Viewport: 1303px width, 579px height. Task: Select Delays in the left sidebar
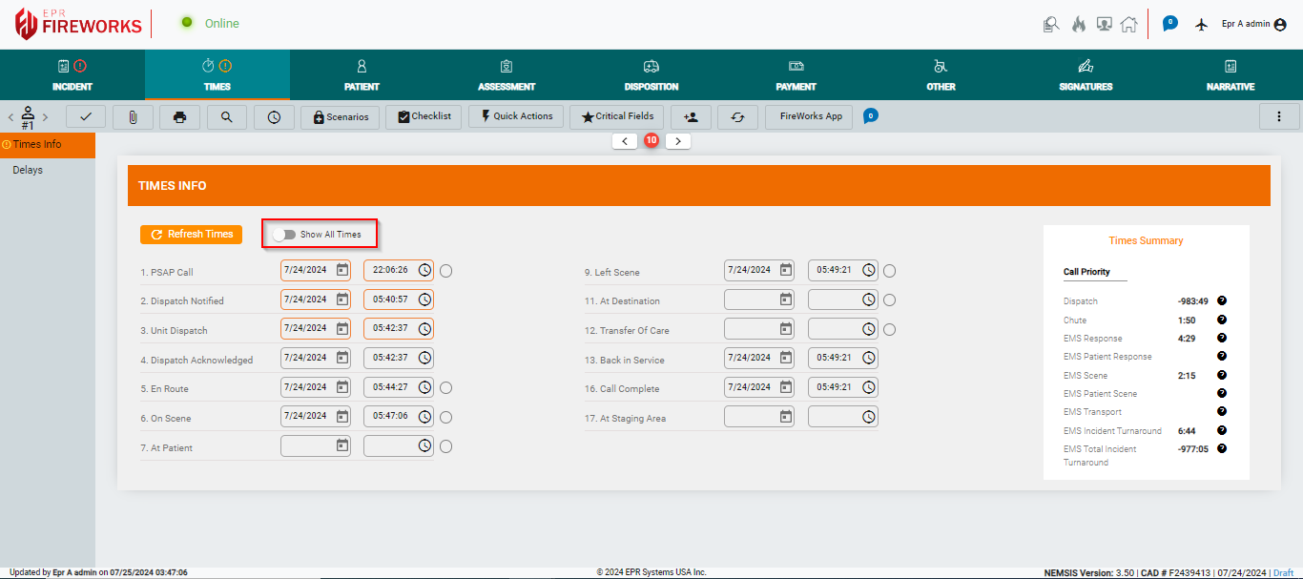(x=28, y=170)
